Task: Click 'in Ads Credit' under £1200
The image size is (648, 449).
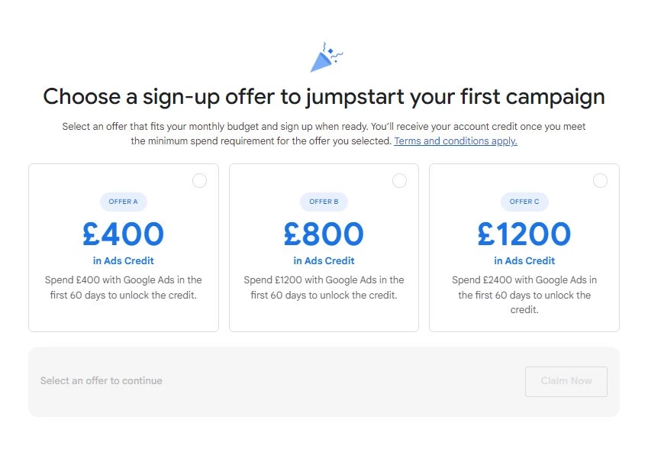Action: [524, 260]
